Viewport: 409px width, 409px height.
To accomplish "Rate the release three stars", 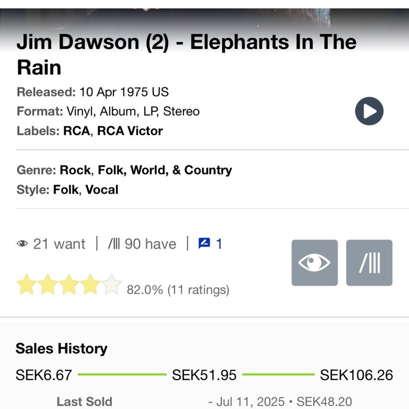I will (x=69, y=284).
